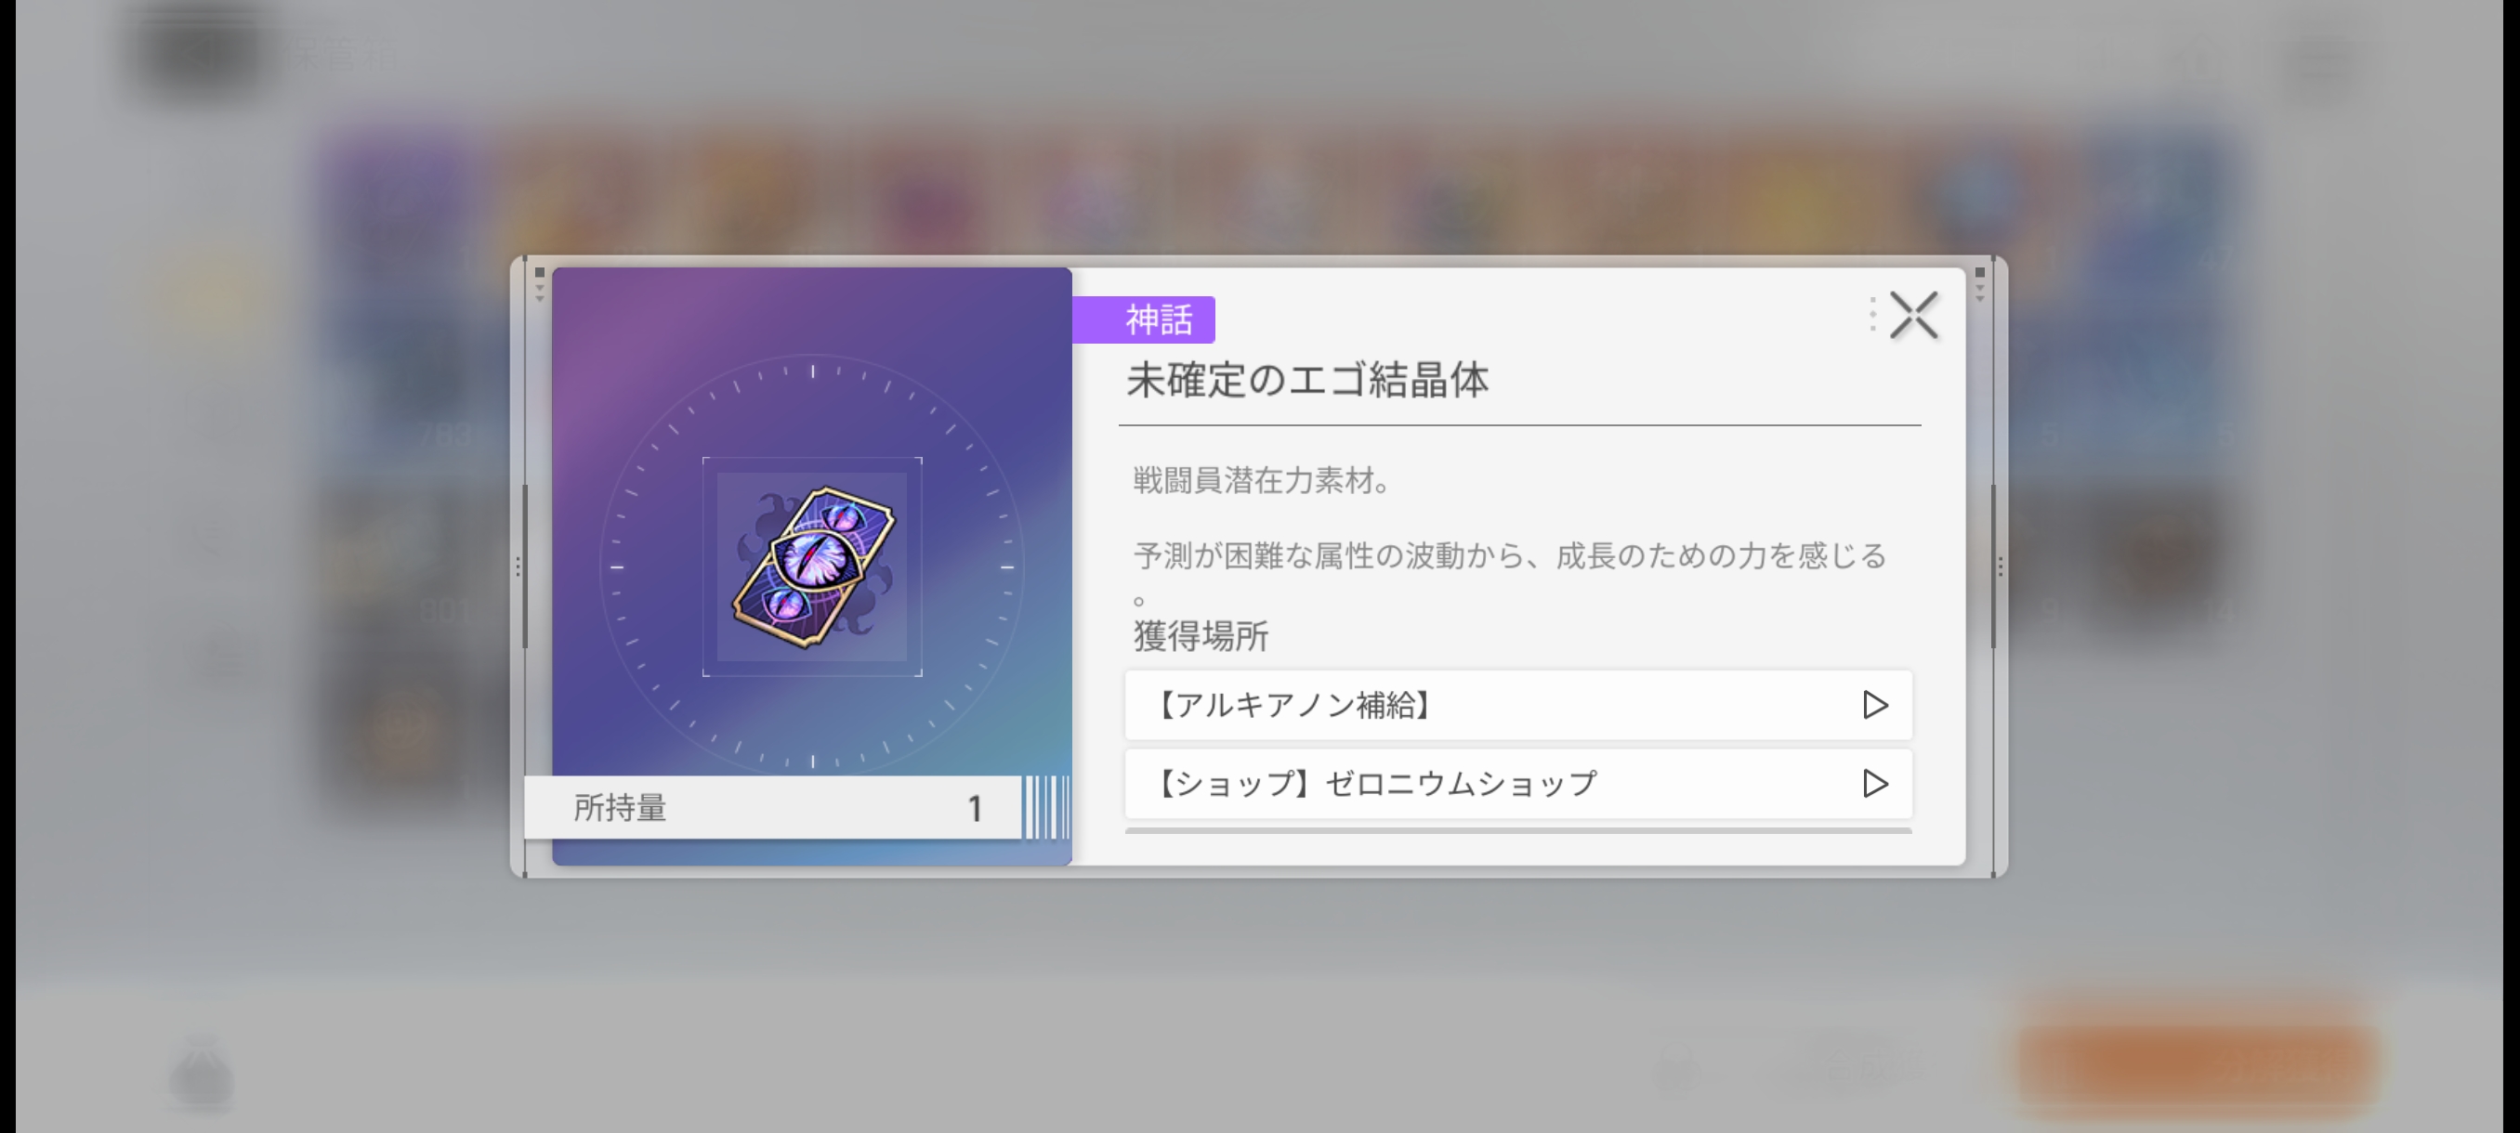Image resolution: width=2520 pixels, height=1133 pixels.
Task: Click the arrow beside ゼロニウムショップ
Action: tap(1873, 783)
